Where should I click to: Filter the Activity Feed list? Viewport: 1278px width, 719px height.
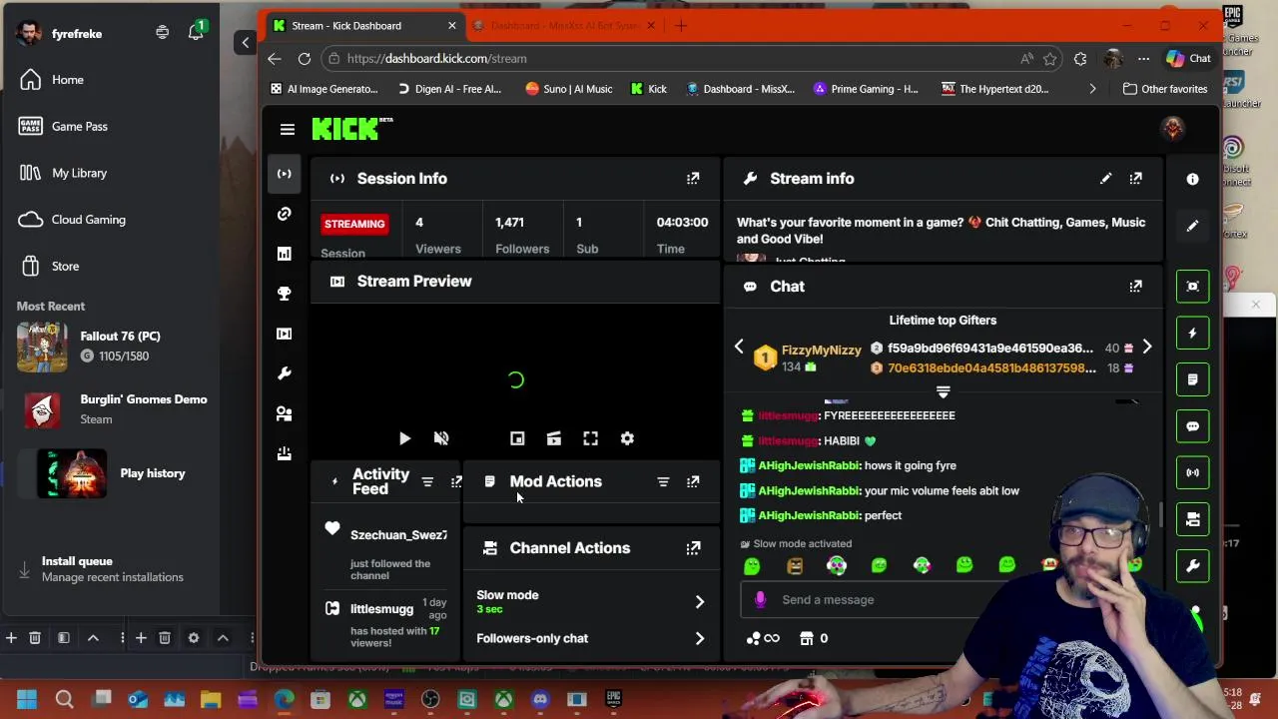tap(427, 482)
